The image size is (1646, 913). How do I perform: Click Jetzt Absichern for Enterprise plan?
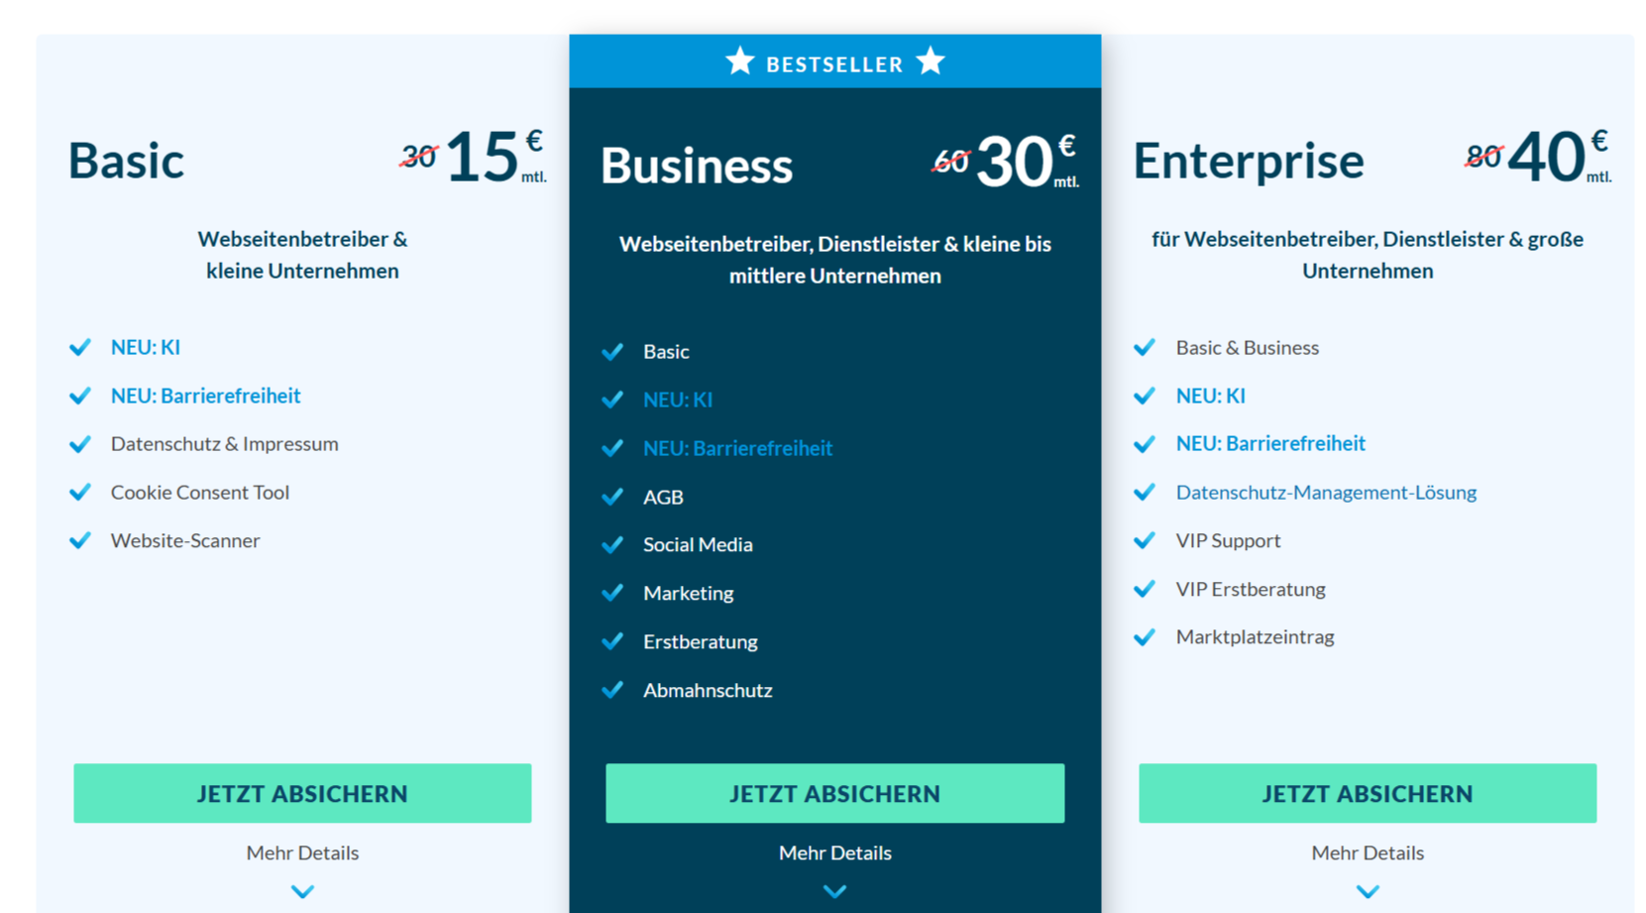point(1368,793)
